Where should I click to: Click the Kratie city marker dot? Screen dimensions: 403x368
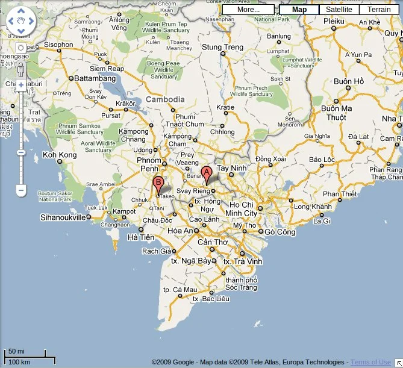(x=226, y=113)
